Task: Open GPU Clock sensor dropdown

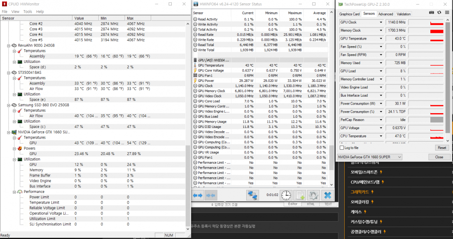Action: [x=381, y=22]
